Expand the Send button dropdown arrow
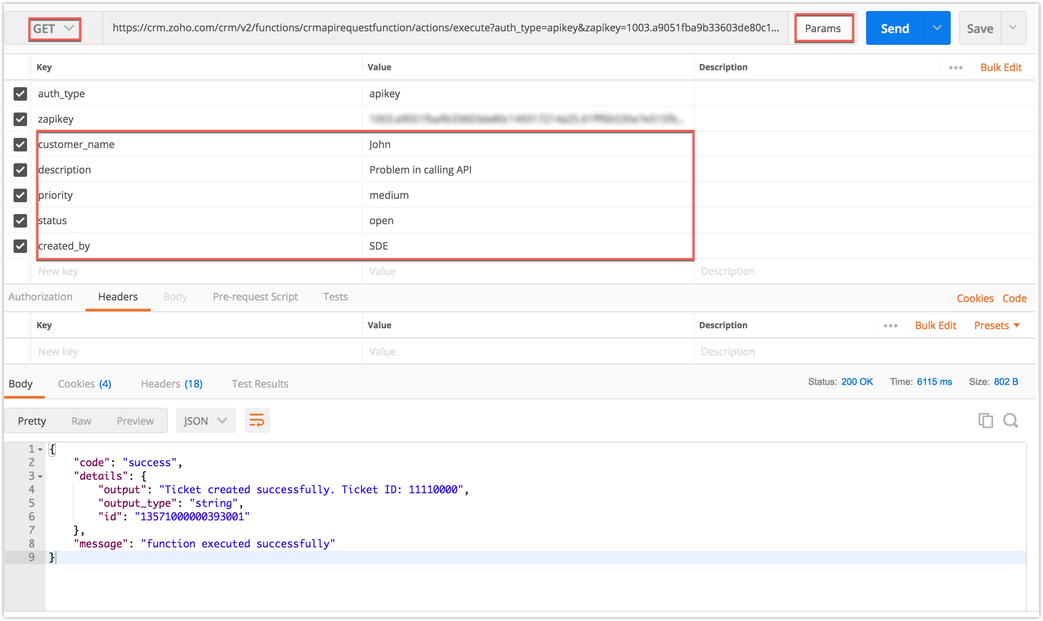 pyautogui.click(x=937, y=28)
